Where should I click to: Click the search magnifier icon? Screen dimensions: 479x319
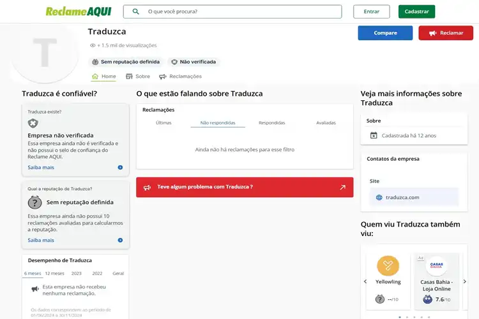[x=135, y=11]
